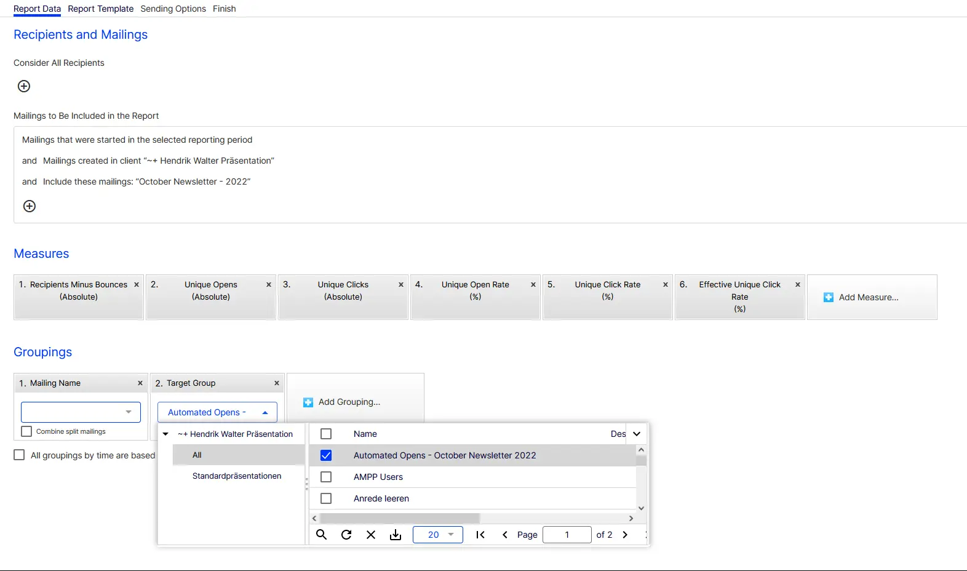Select the Effective Unique Click Rate tile

[740, 297]
